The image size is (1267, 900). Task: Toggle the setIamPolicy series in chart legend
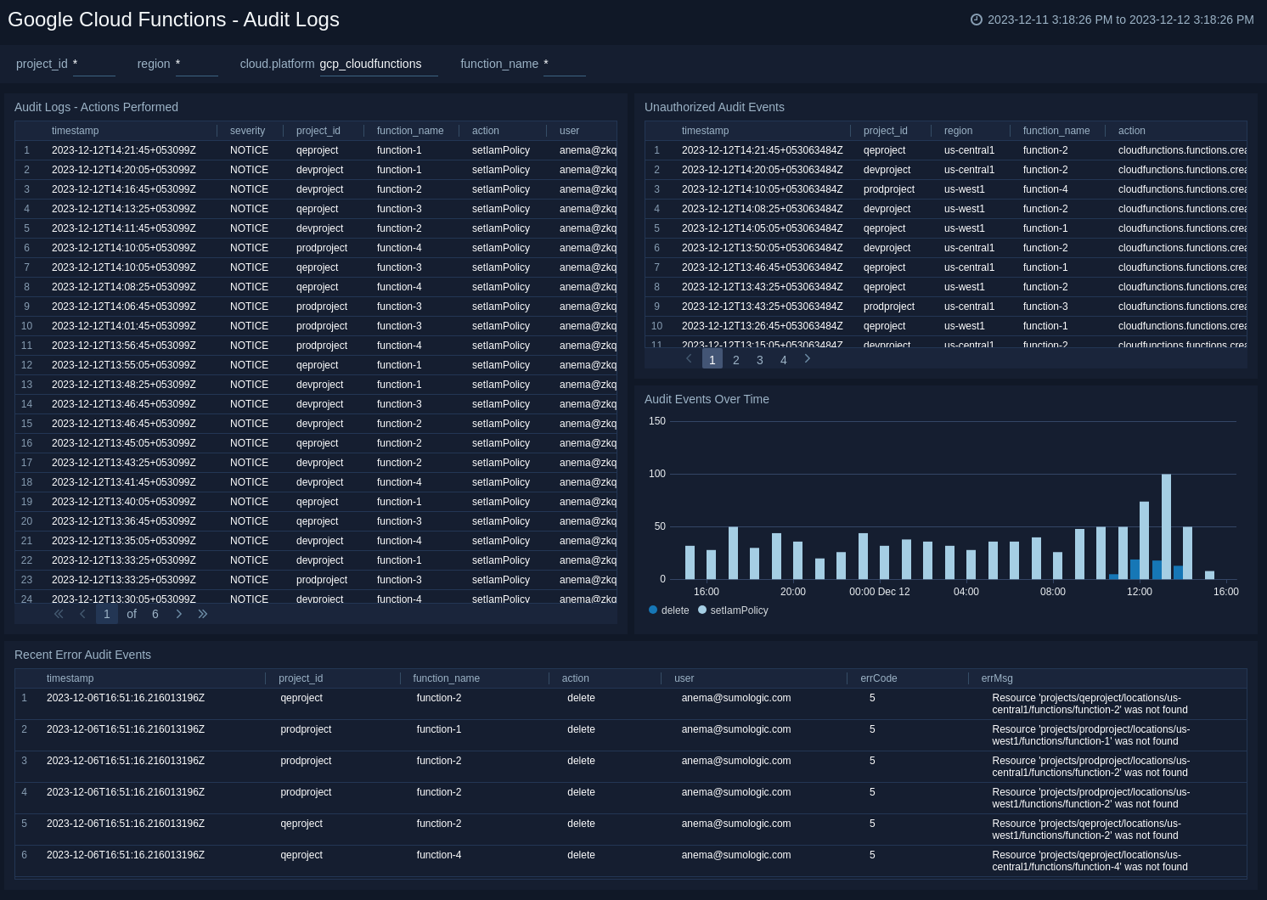[733, 610]
